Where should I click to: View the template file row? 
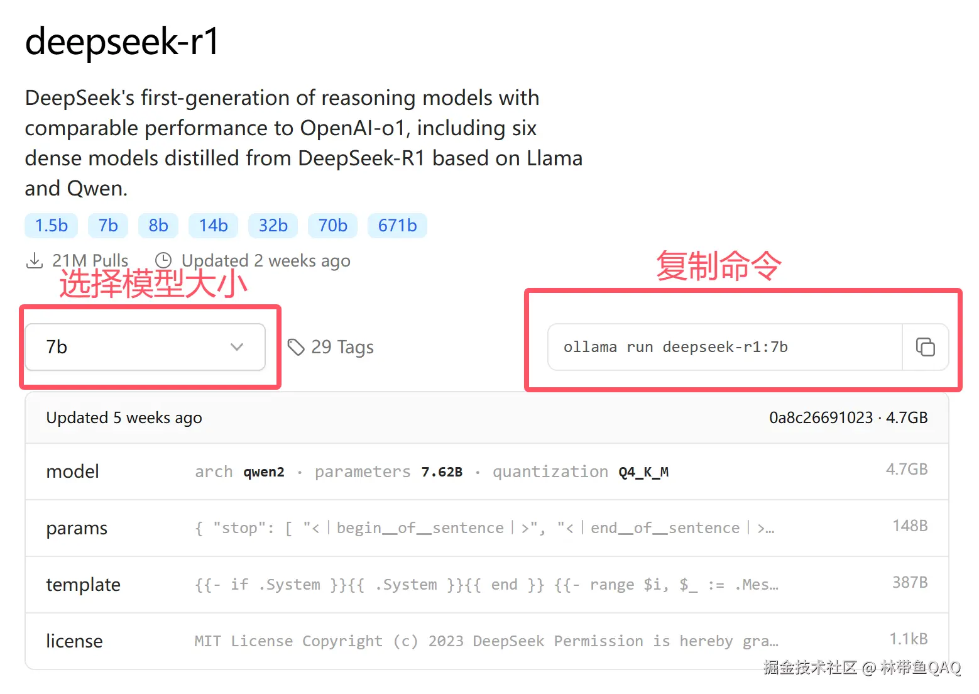click(487, 585)
